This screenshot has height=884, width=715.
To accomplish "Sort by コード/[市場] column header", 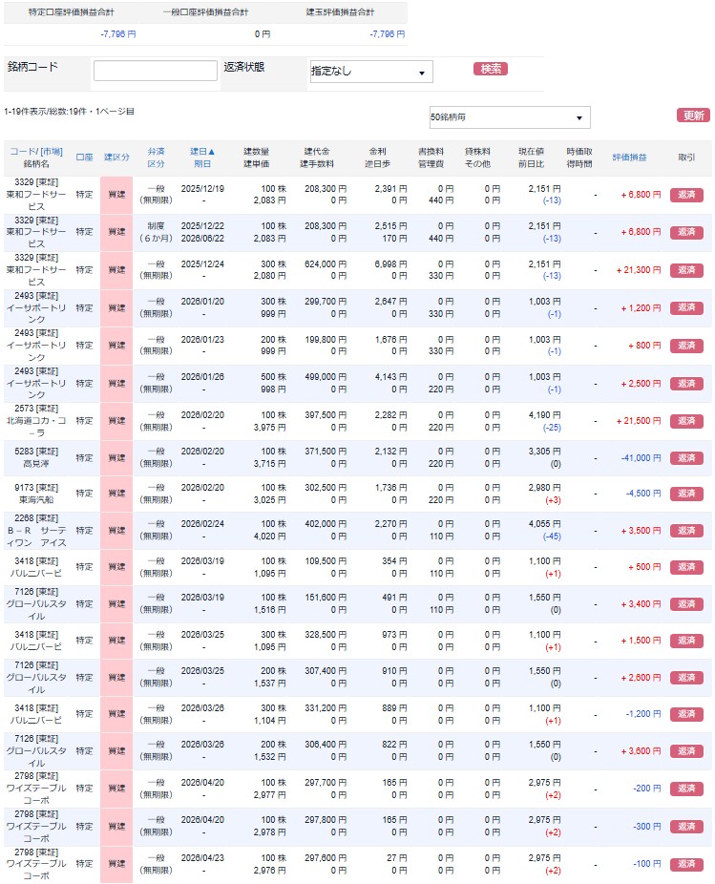I will pyautogui.click(x=36, y=151).
